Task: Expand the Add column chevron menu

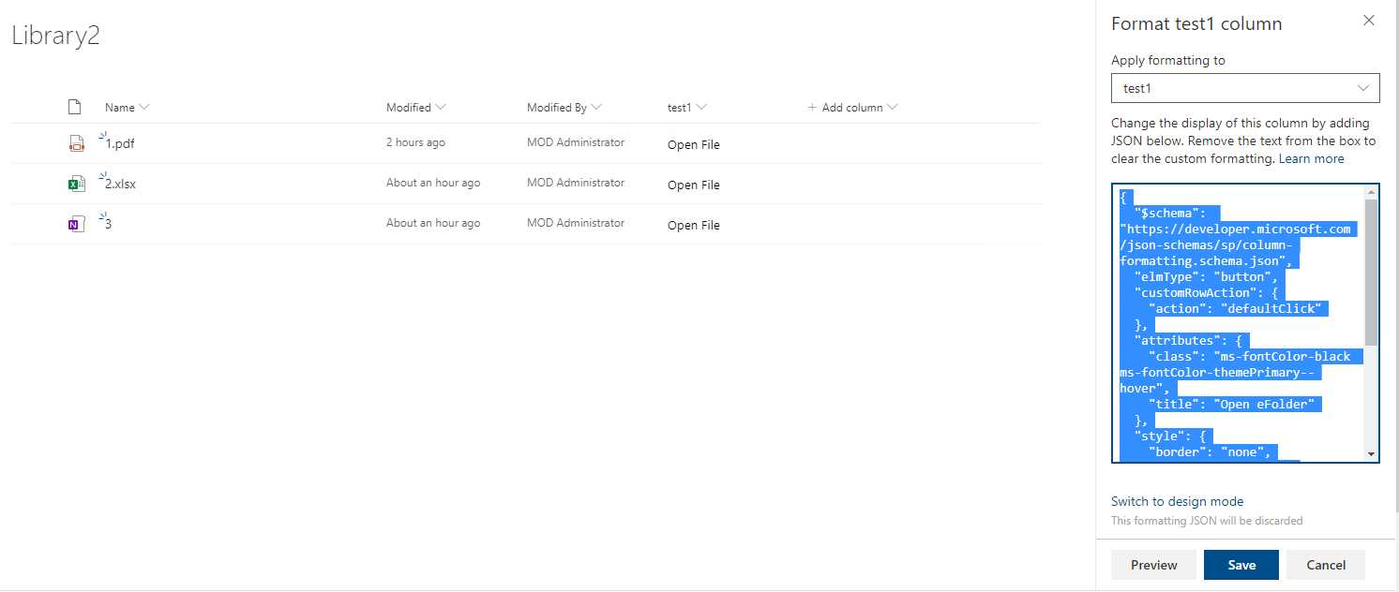Action: [892, 108]
